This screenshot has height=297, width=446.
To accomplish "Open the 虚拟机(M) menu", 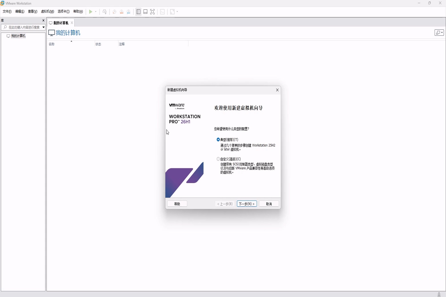I will (x=47, y=11).
